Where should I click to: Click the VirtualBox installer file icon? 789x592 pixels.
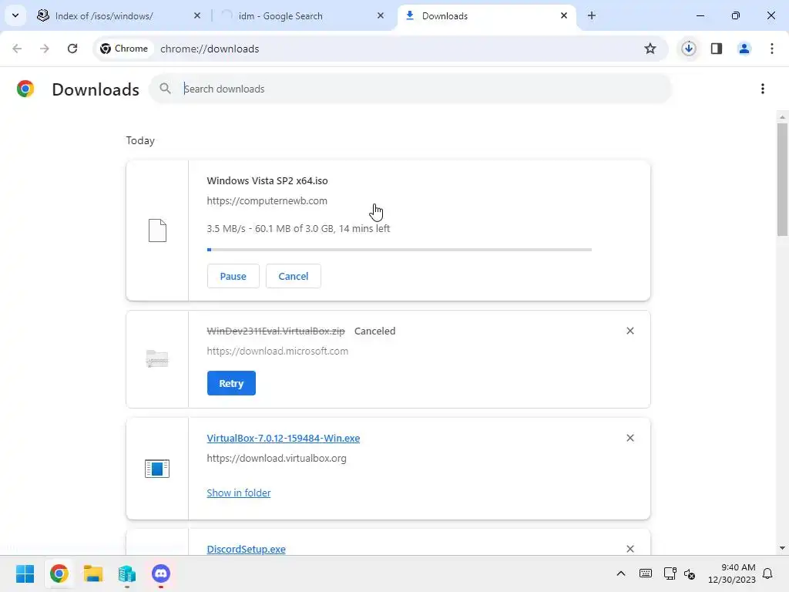point(157,469)
